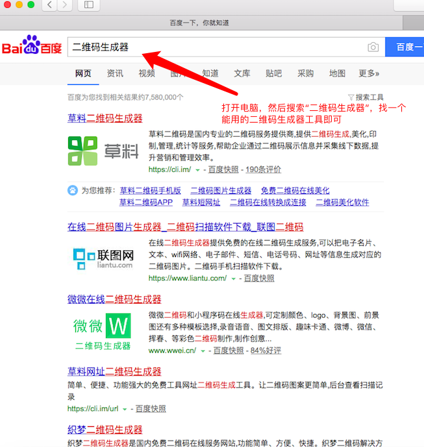
Task: Switch to the 知道 tab
Action: pyautogui.click(x=210, y=73)
